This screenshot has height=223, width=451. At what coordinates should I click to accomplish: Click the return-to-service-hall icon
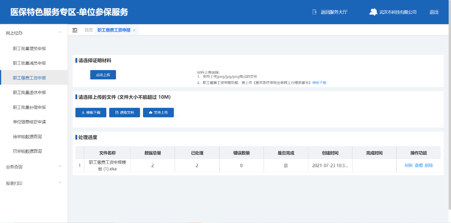click(314, 12)
